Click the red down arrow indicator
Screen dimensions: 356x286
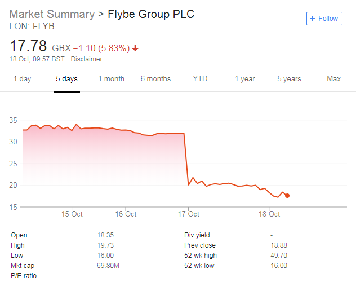coord(135,48)
